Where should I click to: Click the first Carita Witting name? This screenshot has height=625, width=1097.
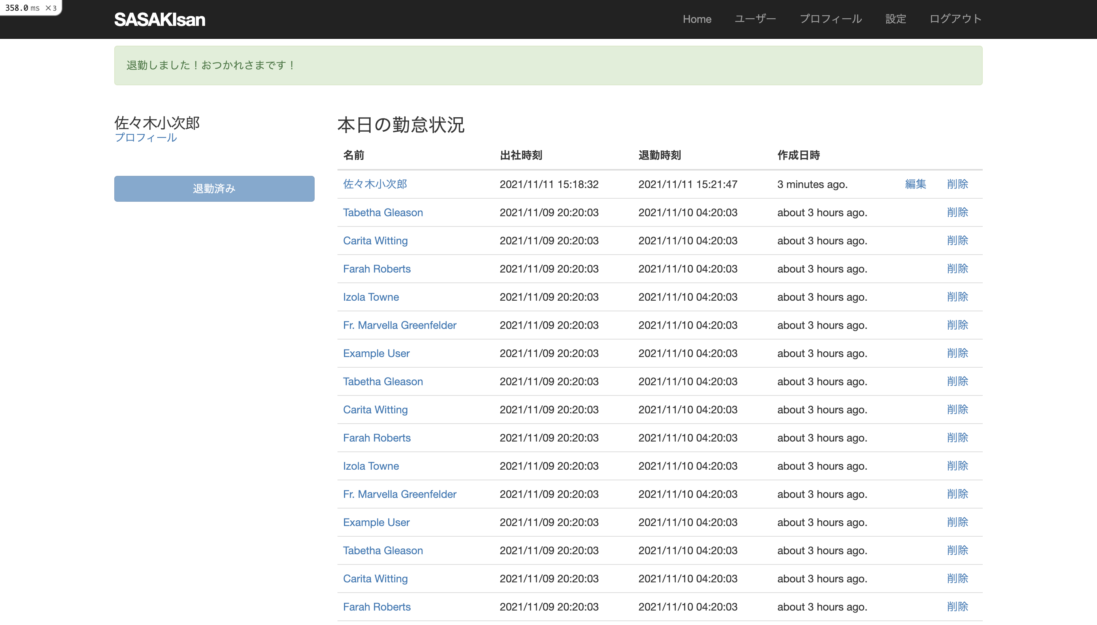click(x=375, y=241)
